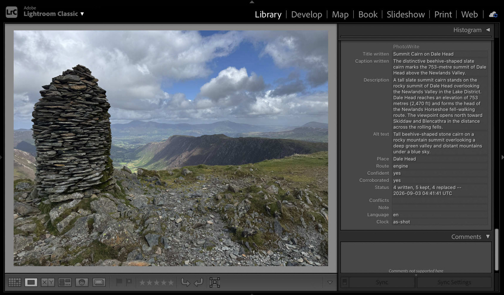Open the second monitor loupe icon
The height and width of the screenshot is (295, 504).
click(99, 282)
